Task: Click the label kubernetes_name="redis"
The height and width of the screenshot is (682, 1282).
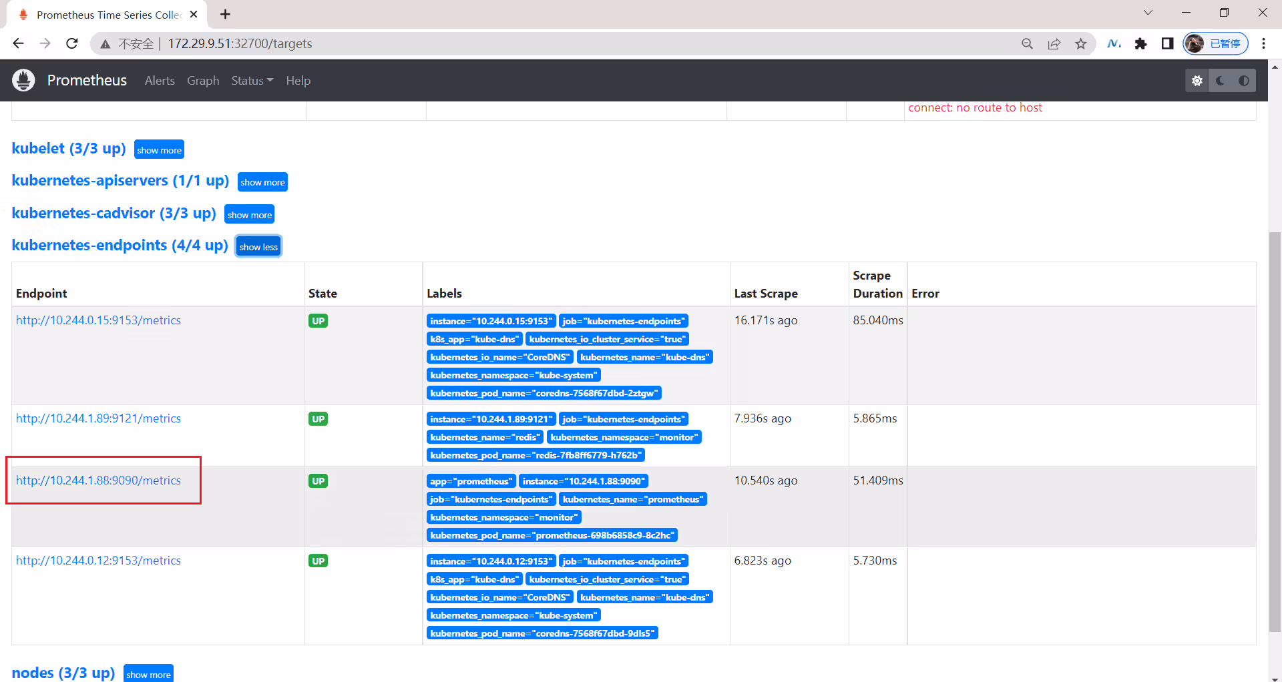Action: (484, 437)
